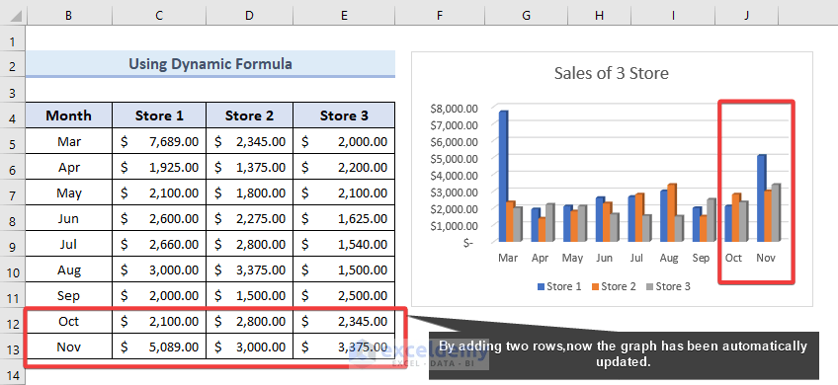Click the Store 3 gray legend swatch
This screenshot has height=385, width=838.
tap(650, 286)
